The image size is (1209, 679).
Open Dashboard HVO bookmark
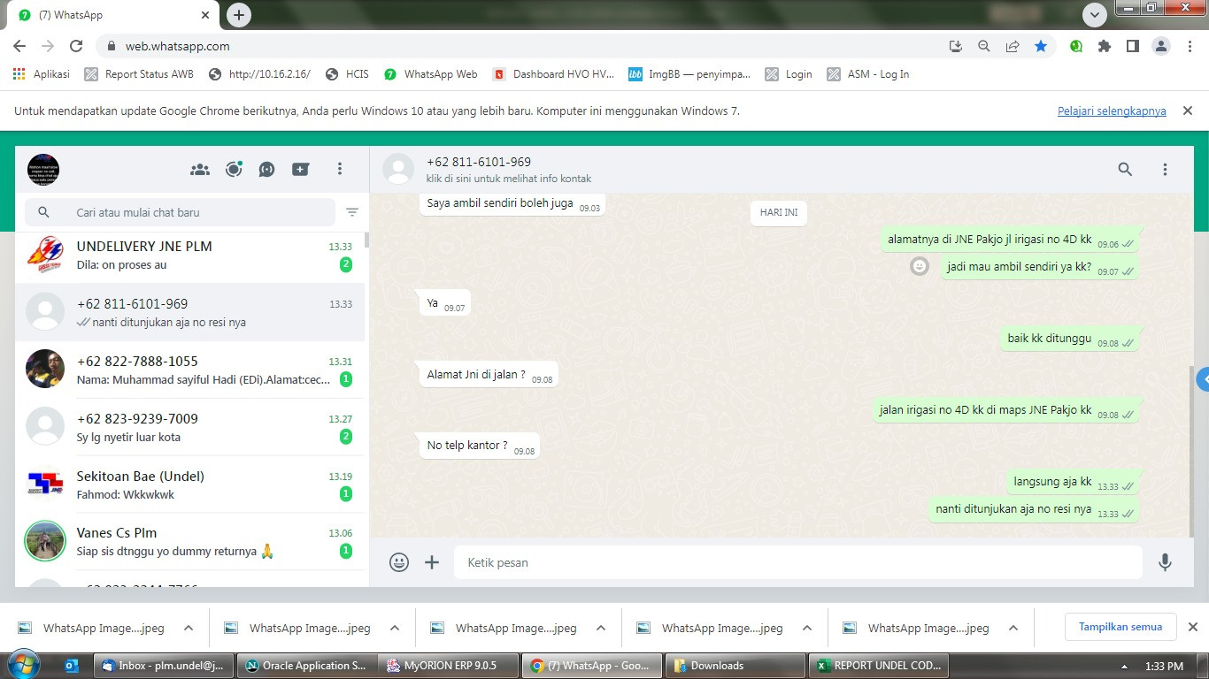coord(553,74)
